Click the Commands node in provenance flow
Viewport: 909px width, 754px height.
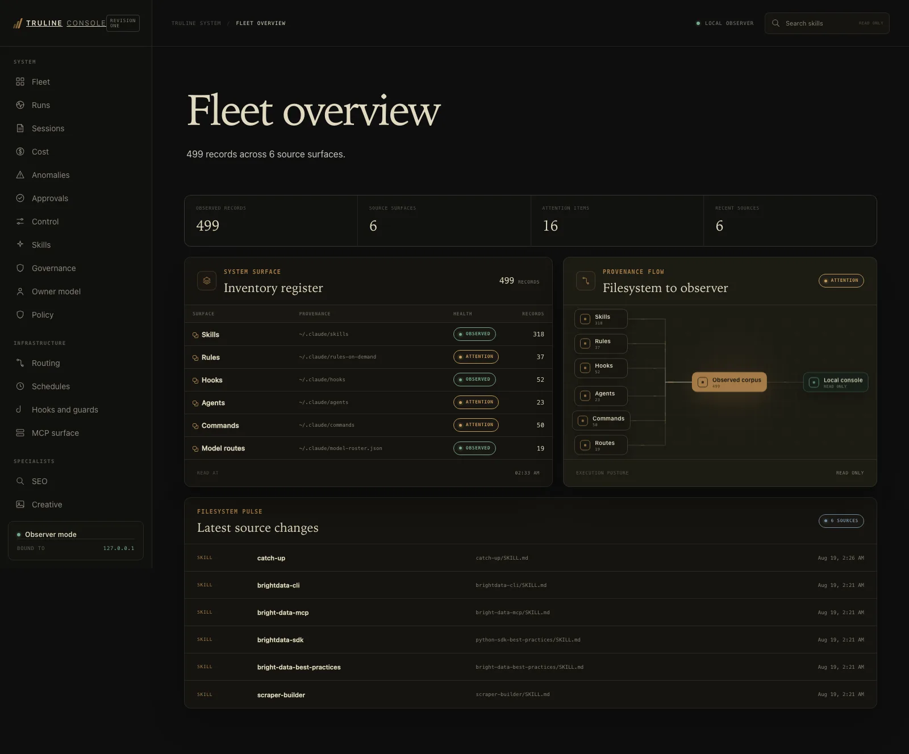601,420
